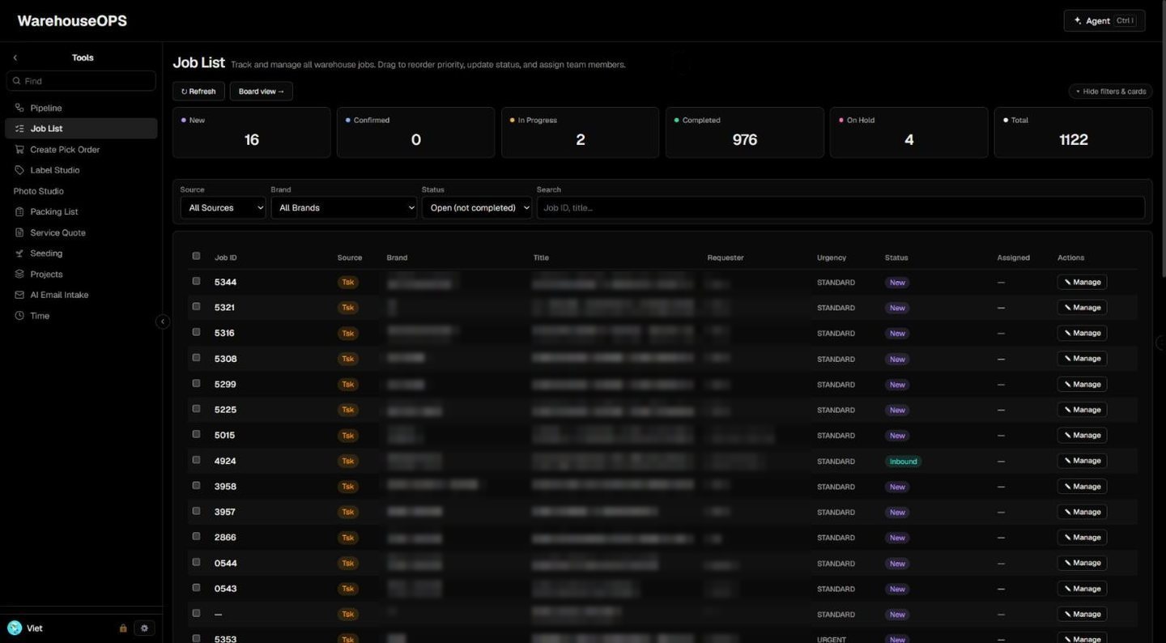This screenshot has height=643, width=1166.
Task: Click the Service Quote document icon
Action: click(x=19, y=232)
